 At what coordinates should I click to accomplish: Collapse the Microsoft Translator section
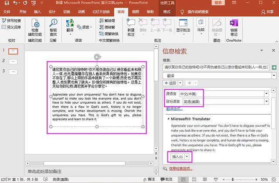pyautogui.click(x=168, y=119)
